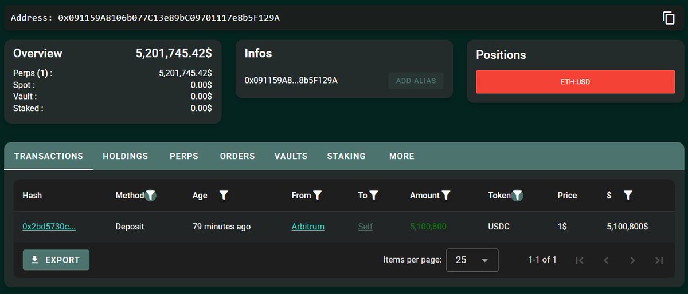Switch to the Orders tab
Screen dimensions: 688x294
(x=237, y=156)
